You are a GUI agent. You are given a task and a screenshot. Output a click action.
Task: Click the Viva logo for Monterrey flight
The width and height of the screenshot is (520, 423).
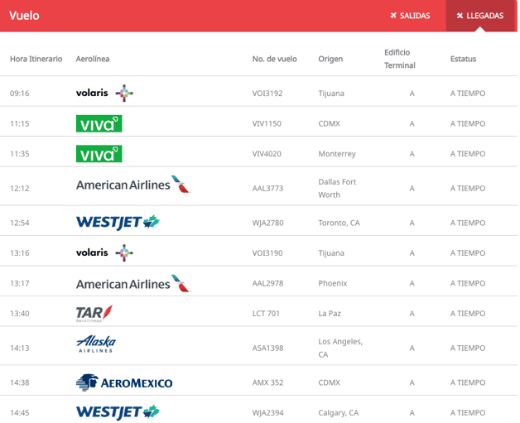(99, 154)
